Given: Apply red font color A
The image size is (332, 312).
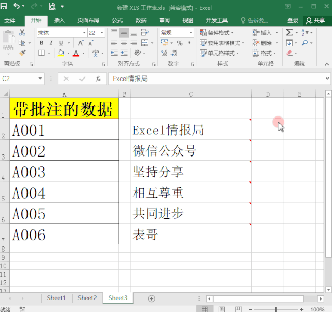Looking at the screenshot, I should tap(76, 53).
